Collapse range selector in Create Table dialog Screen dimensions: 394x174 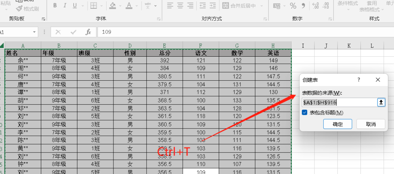381,102
